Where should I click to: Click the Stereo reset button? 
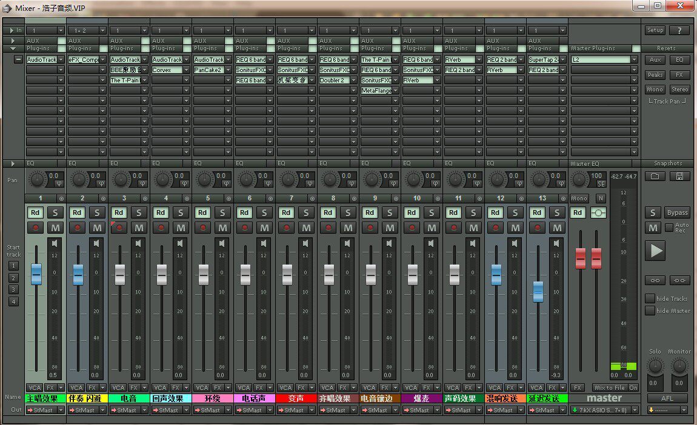pyautogui.click(x=679, y=89)
